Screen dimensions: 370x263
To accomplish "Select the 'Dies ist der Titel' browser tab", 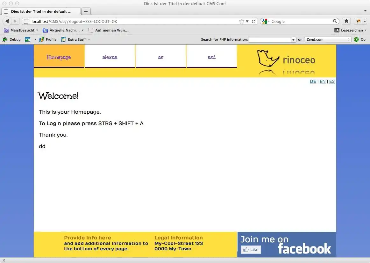I will pyautogui.click(x=41, y=11).
